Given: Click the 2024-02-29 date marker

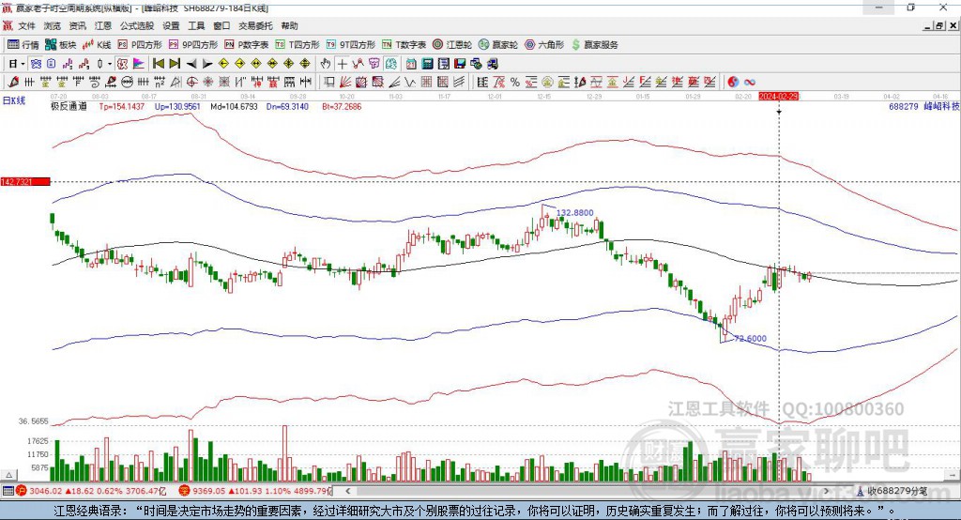Looking at the screenshot, I should click(778, 97).
